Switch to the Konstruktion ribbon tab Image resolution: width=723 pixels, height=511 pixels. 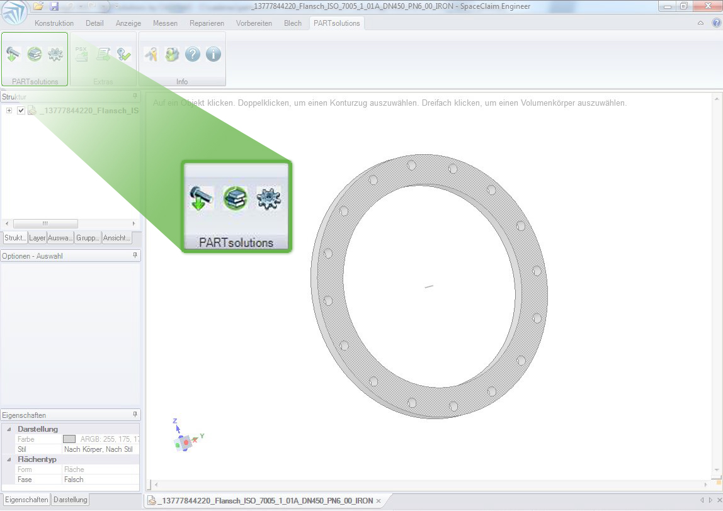(54, 23)
